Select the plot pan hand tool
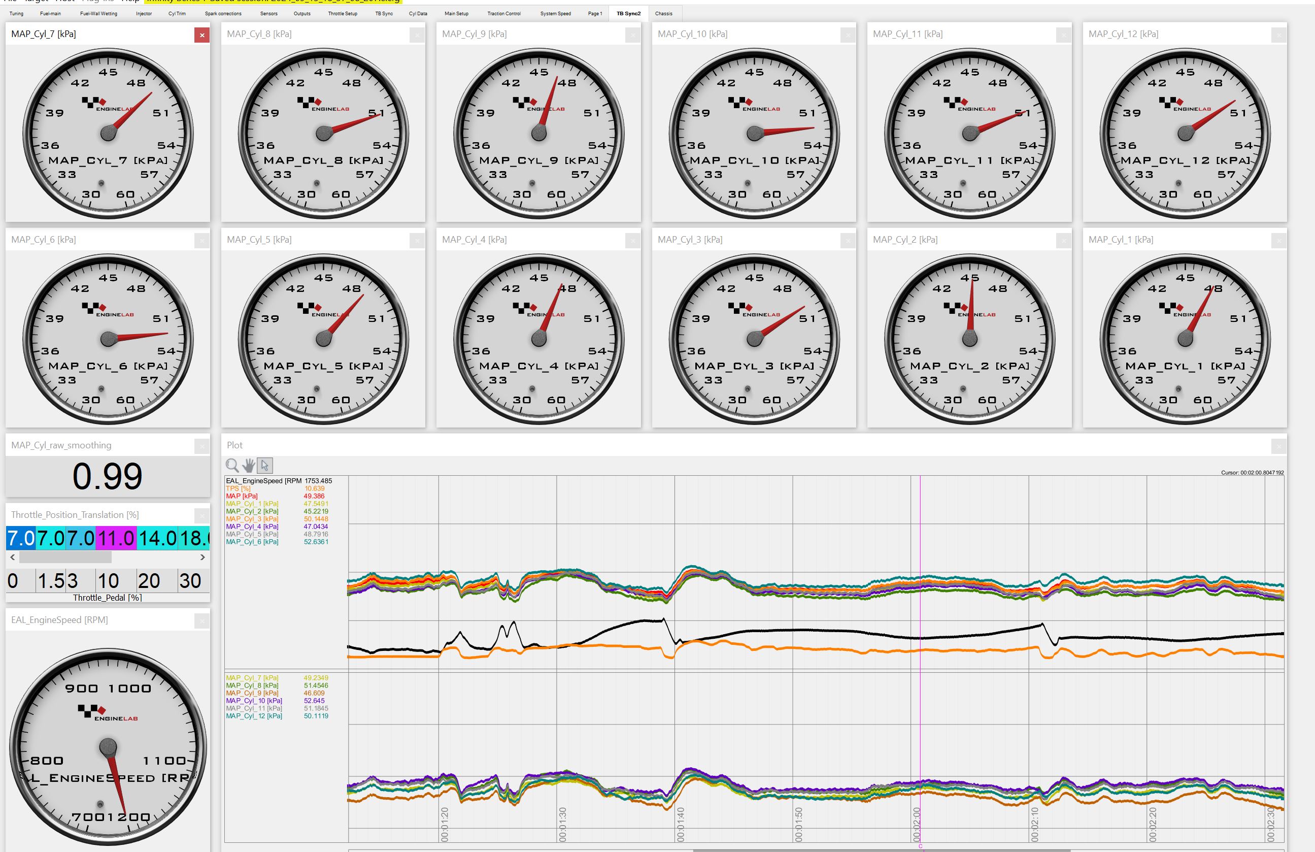The height and width of the screenshot is (852, 1315). tap(249, 466)
